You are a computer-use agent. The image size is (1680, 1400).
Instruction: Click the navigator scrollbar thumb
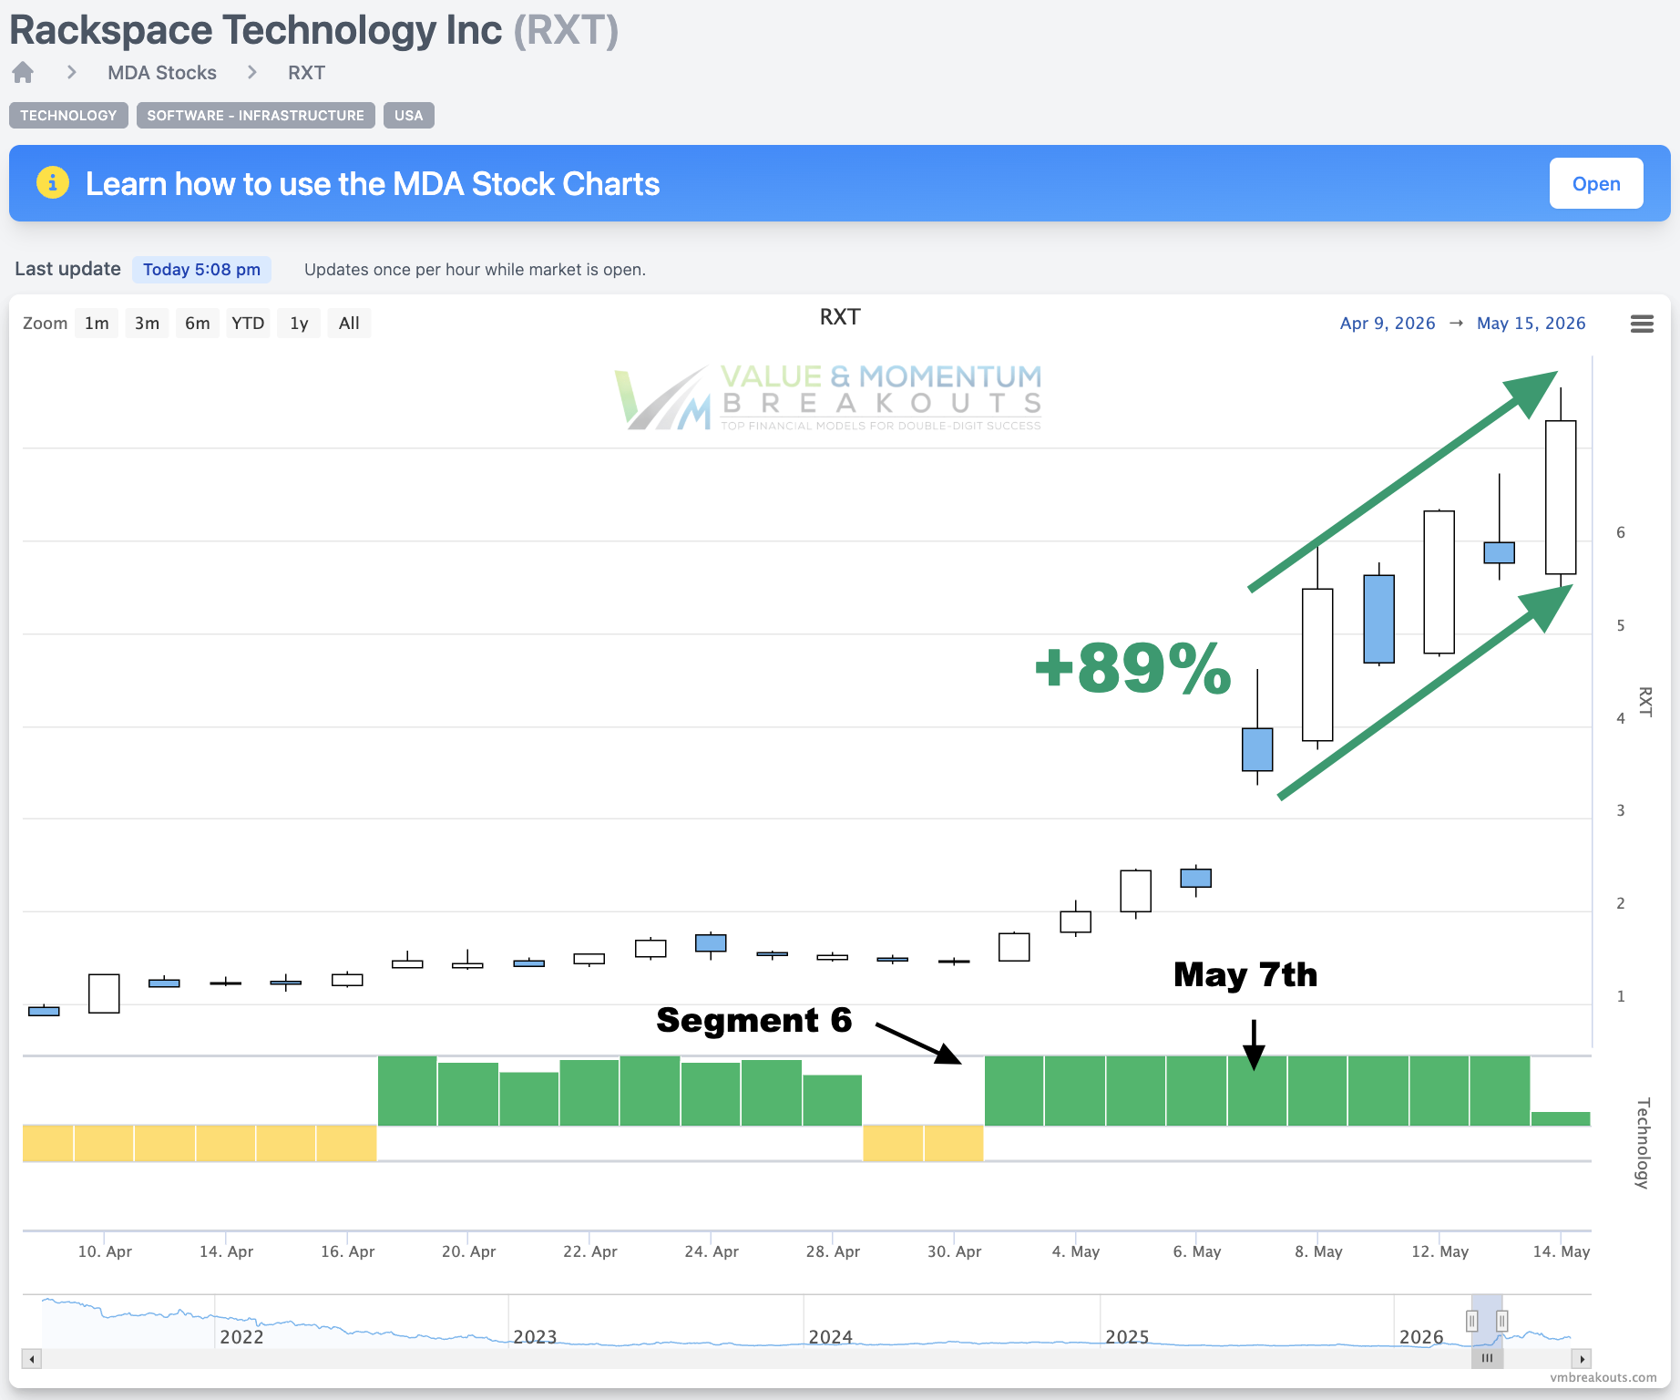pos(1487,1359)
